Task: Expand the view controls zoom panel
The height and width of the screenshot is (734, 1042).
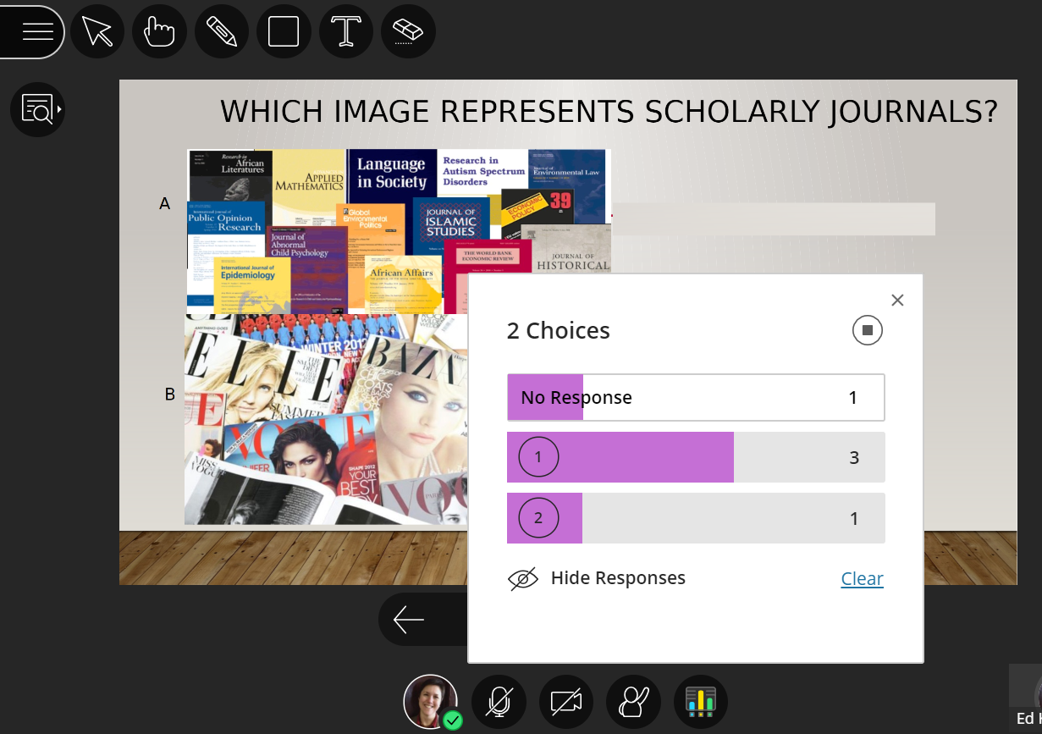Action: click(38, 109)
